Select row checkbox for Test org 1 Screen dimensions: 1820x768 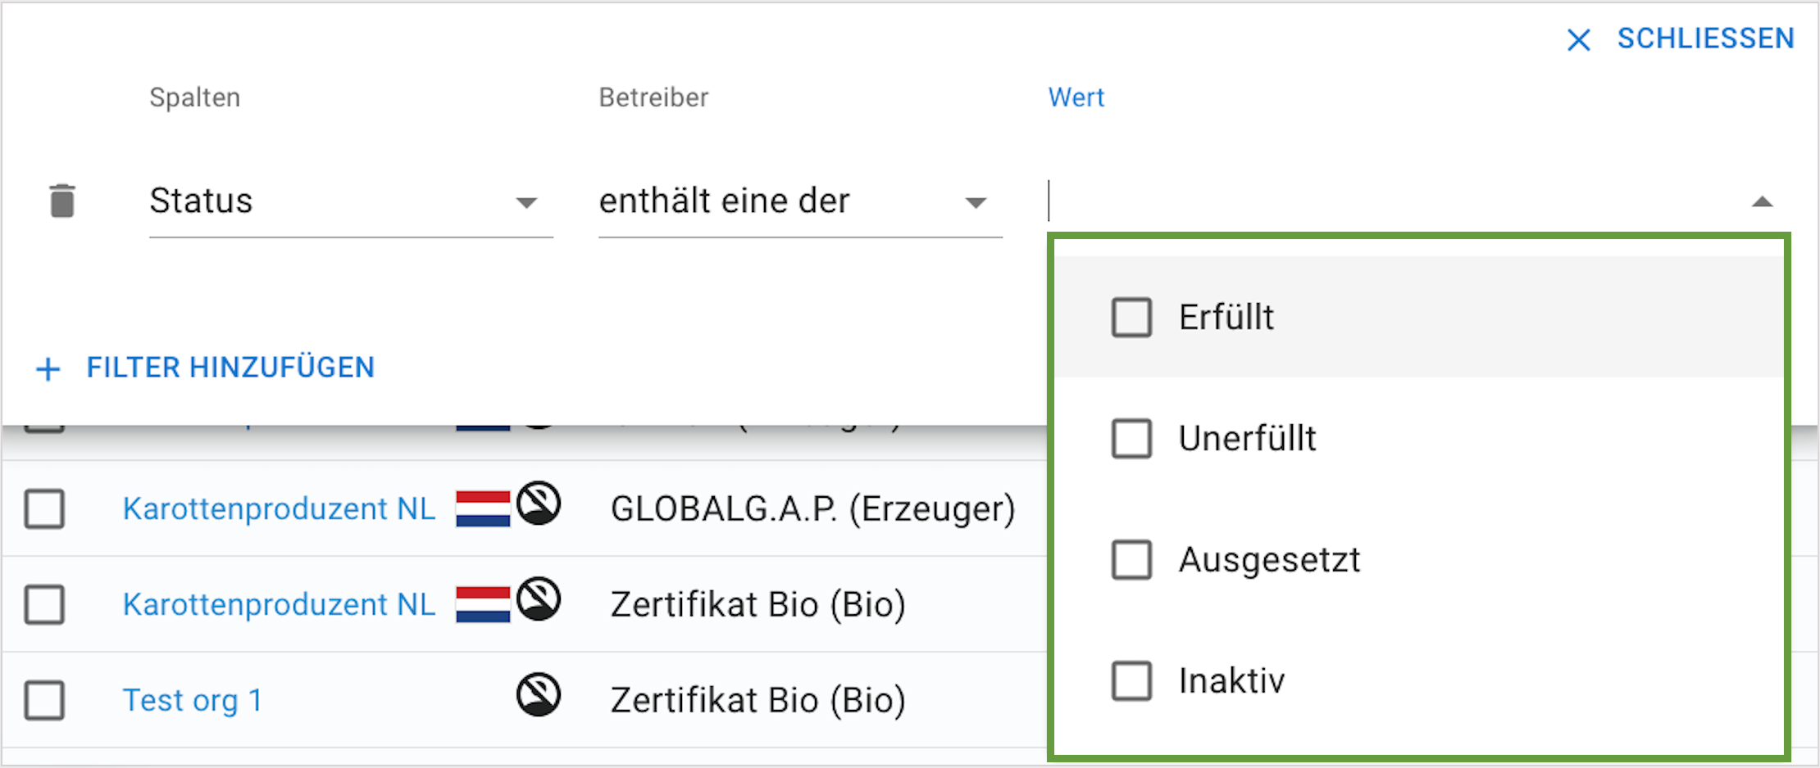click(44, 700)
